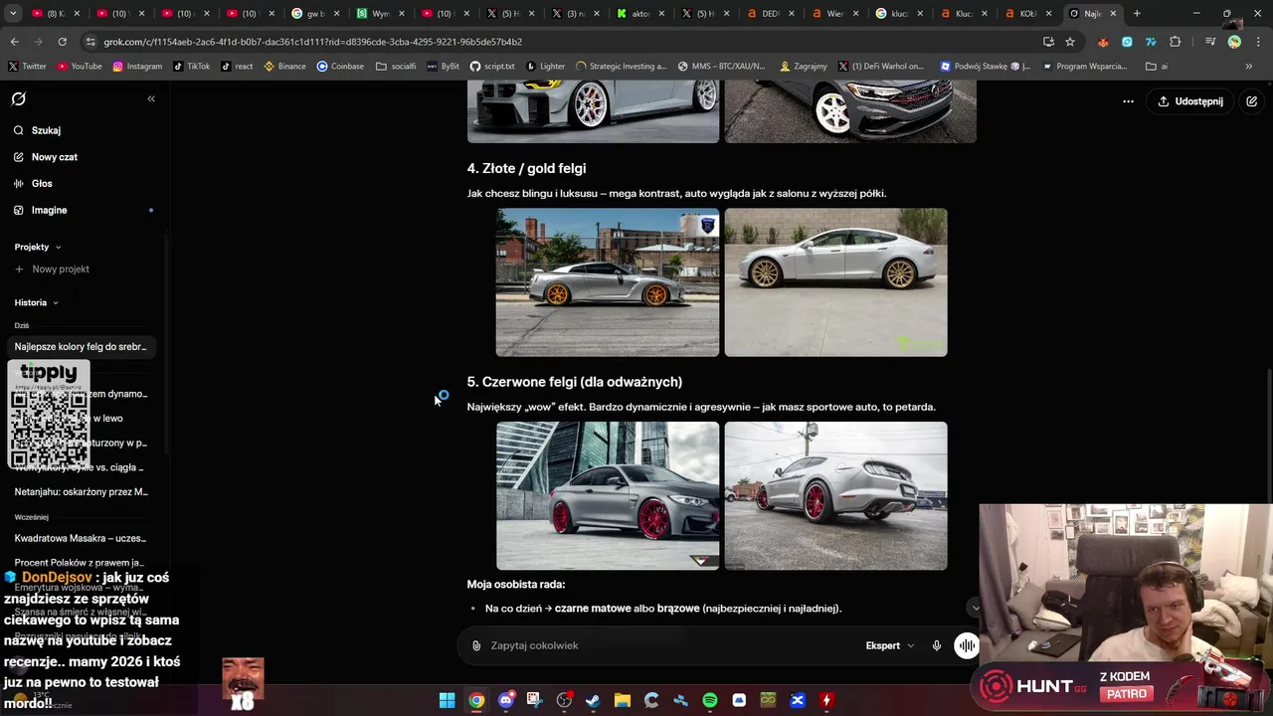The height and width of the screenshot is (716, 1273).
Task: Reload the page with the refresh icon
Action: pos(62,42)
